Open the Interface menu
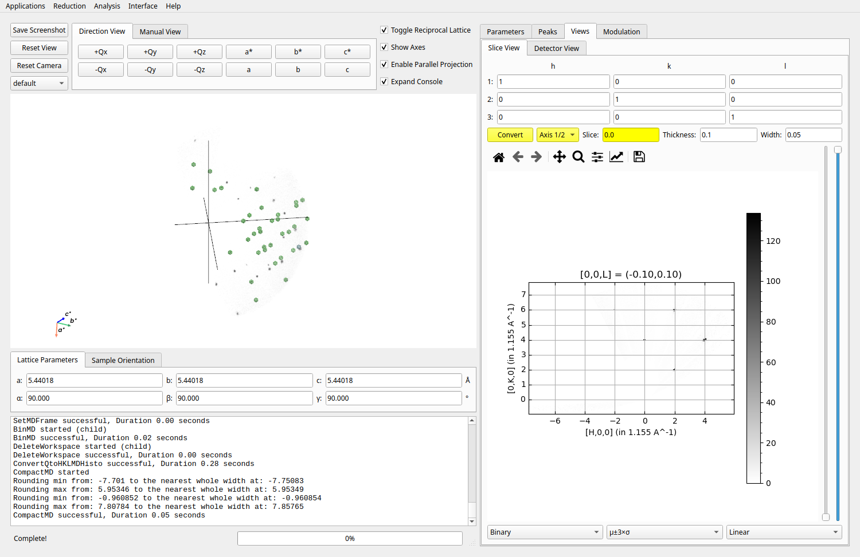Screen dimensions: 860x557 [x=143, y=6]
